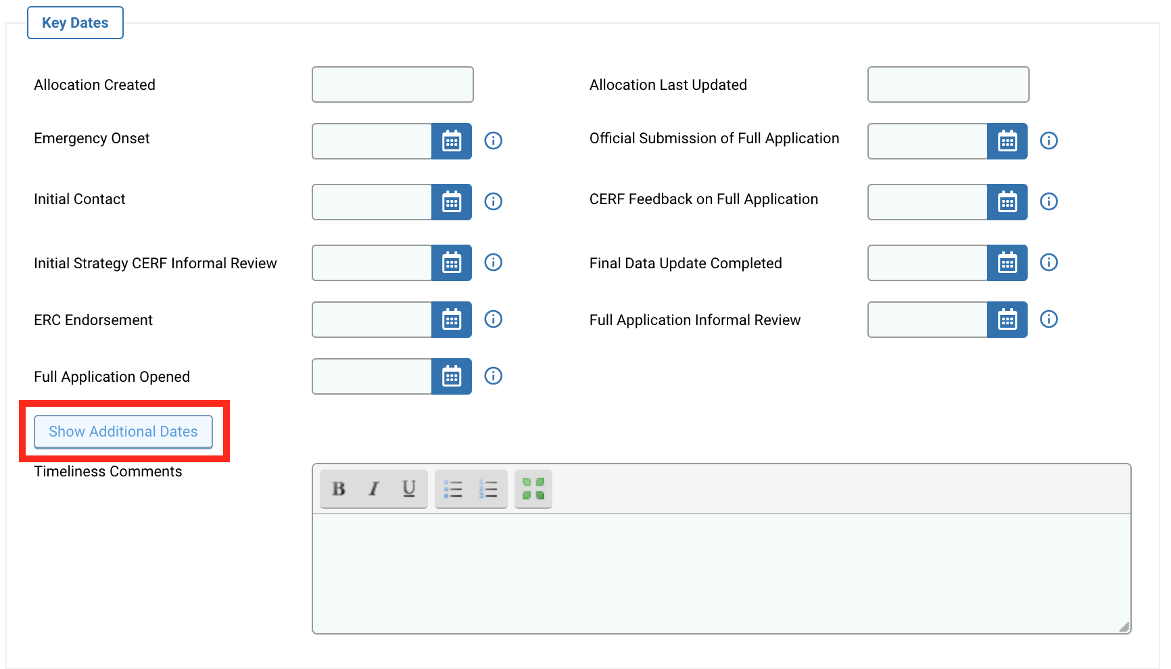Show info tooltip for Full Application Opened
This screenshot has width=1171, height=669.
[x=494, y=376]
